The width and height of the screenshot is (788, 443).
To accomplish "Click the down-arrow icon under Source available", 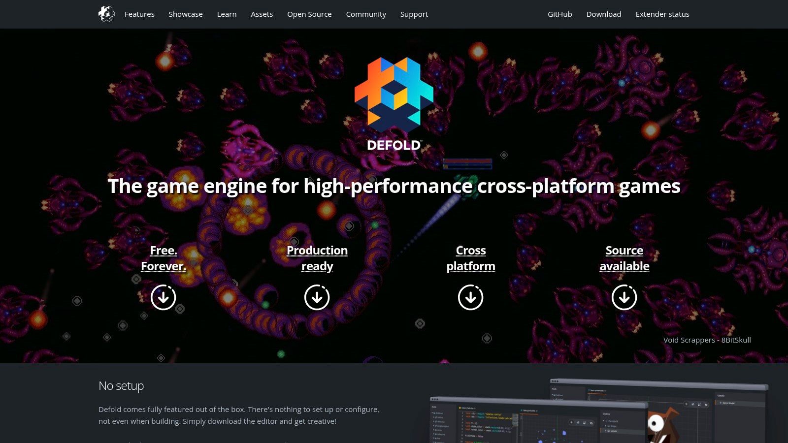I will coord(624,297).
